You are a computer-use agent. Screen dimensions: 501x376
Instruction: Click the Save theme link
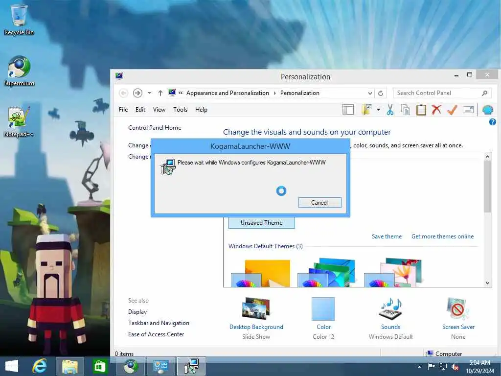point(387,236)
